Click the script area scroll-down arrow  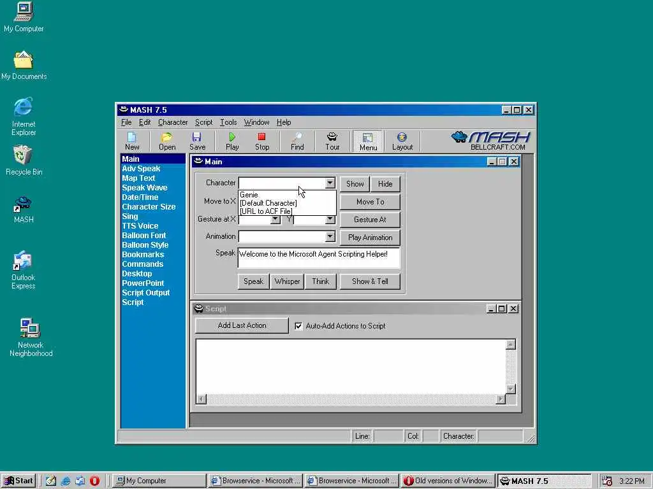pos(511,389)
